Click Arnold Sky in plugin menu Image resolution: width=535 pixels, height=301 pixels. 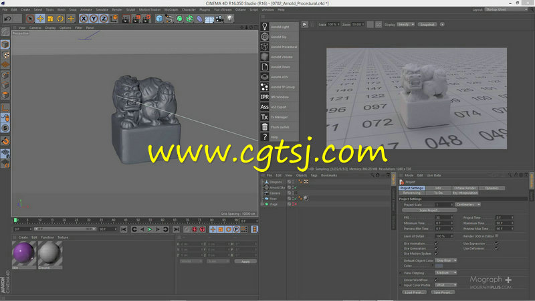[x=279, y=37]
